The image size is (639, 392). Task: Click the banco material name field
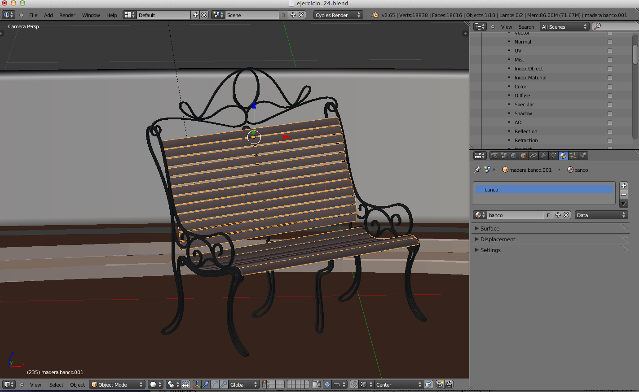(x=516, y=215)
